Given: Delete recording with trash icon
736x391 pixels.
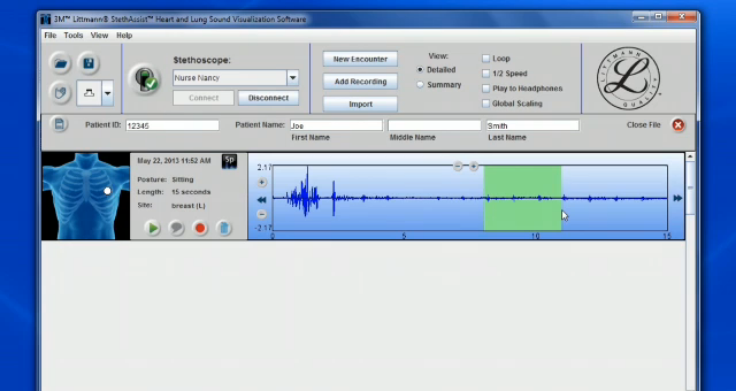Looking at the screenshot, I should click(x=224, y=228).
